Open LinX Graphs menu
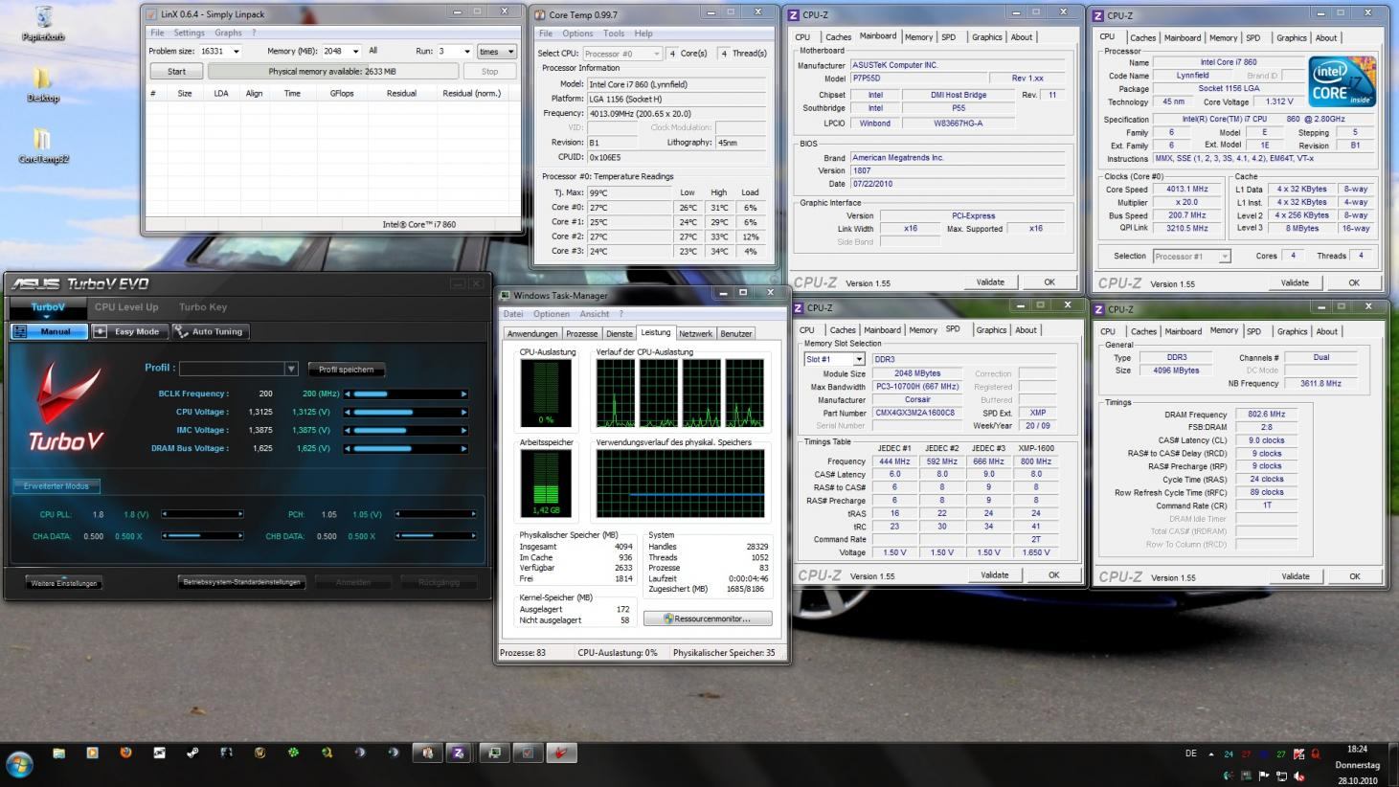 (x=228, y=33)
